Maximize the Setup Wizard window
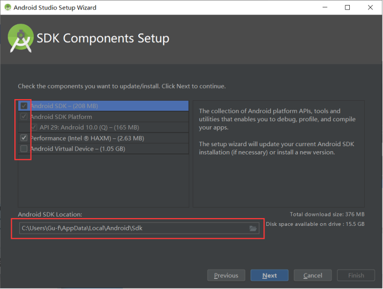The width and height of the screenshot is (383, 289). tap(347, 7)
